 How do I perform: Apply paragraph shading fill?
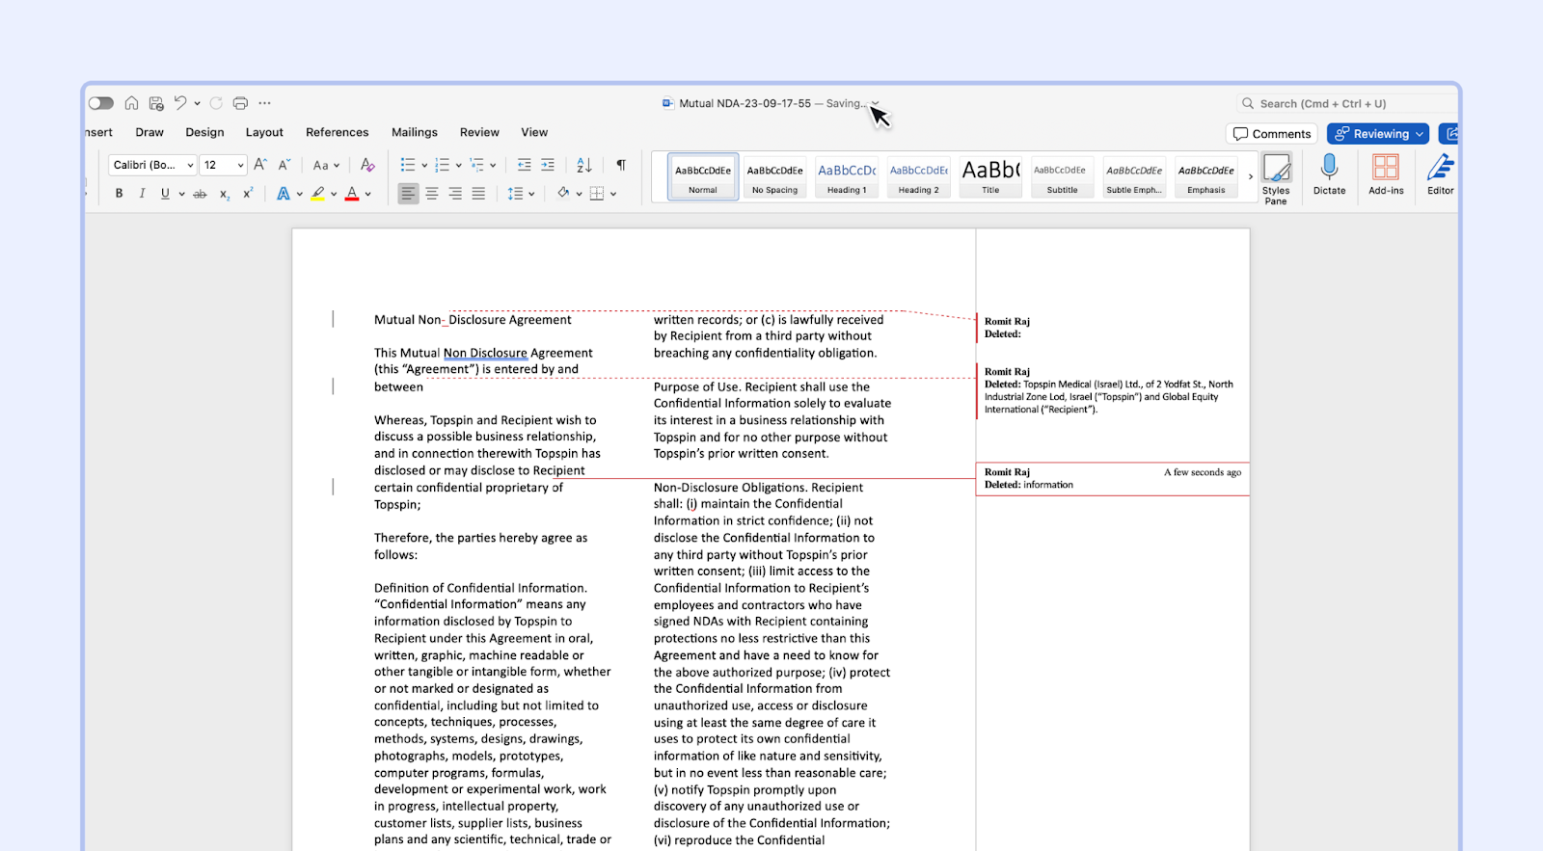[x=563, y=194]
